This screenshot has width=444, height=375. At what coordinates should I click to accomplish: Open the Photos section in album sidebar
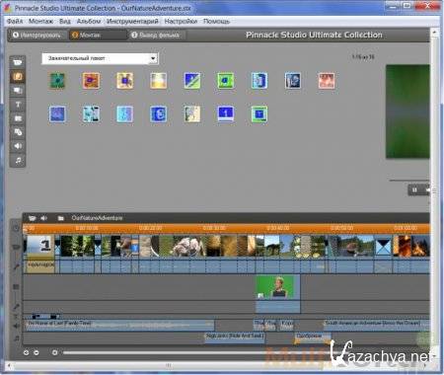pos(18,118)
